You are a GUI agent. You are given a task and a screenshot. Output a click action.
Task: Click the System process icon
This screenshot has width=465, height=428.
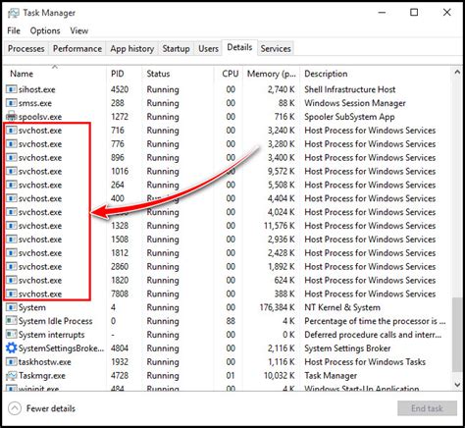12,307
